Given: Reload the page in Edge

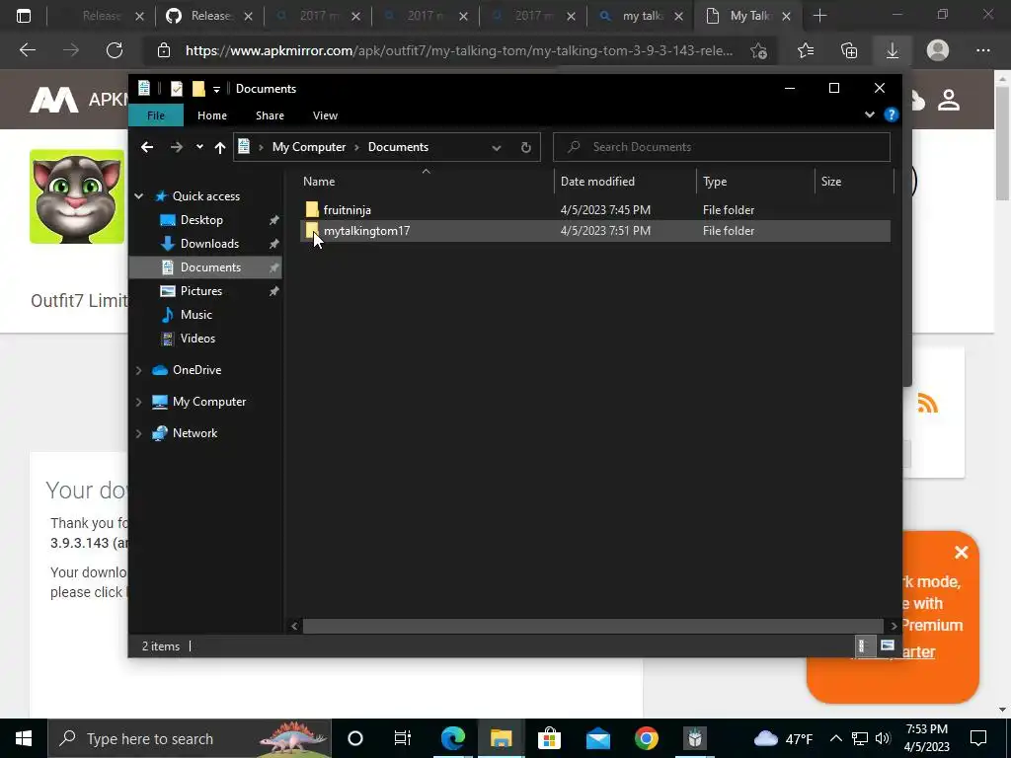Looking at the screenshot, I should [115, 50].
